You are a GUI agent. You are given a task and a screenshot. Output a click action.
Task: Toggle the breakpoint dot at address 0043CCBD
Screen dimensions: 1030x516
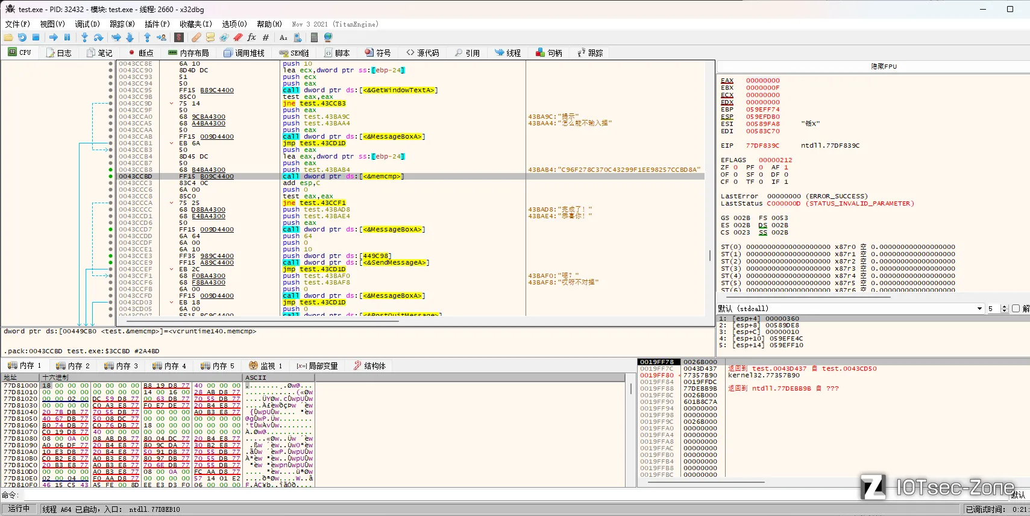(110, 177)
